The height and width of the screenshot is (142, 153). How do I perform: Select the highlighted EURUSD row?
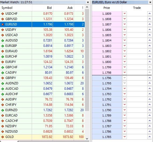[x=42, y=24]
